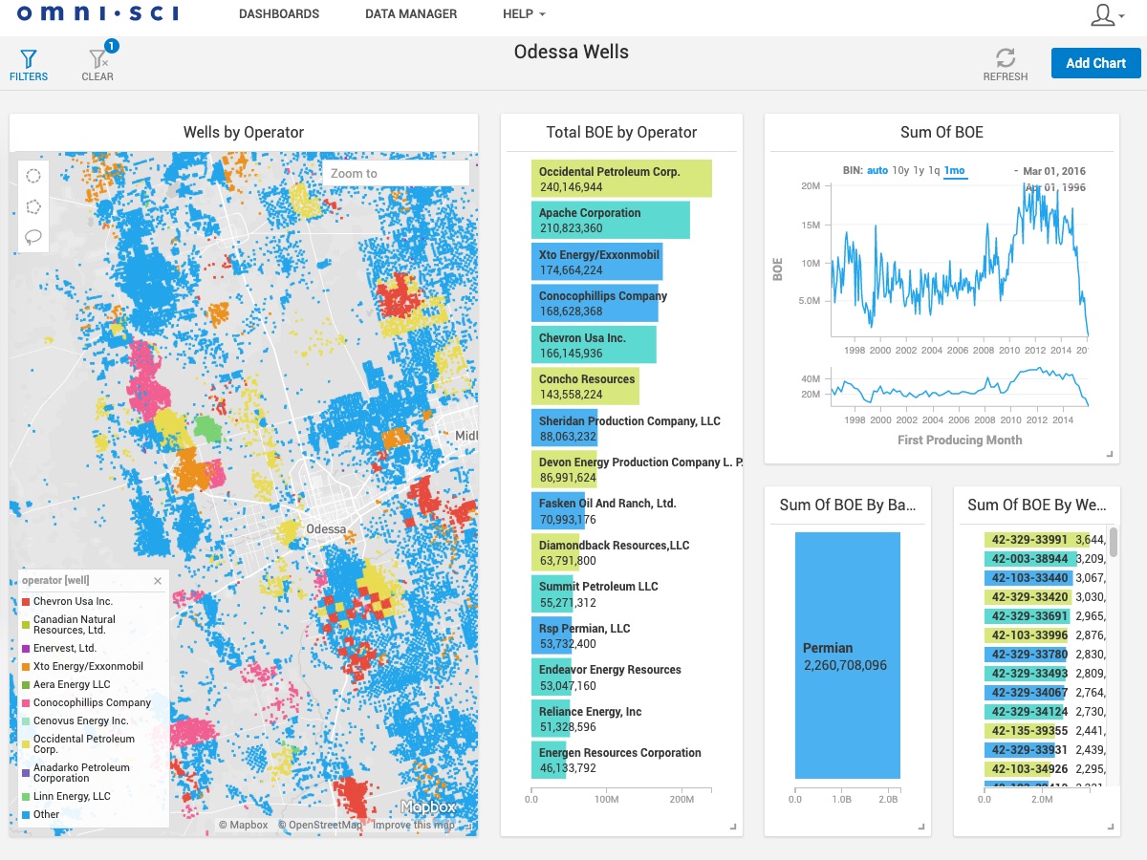Expand the Help dropdown menu
Image resolution: width=1147 pixels, height=860 pixels.
[524, 14]
